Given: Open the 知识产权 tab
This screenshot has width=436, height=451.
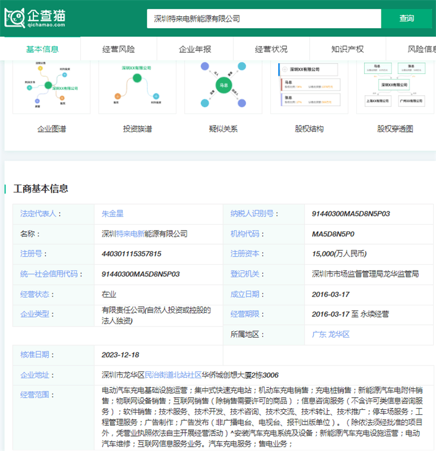Looking at the screenshot, I should tap(348, 49).
